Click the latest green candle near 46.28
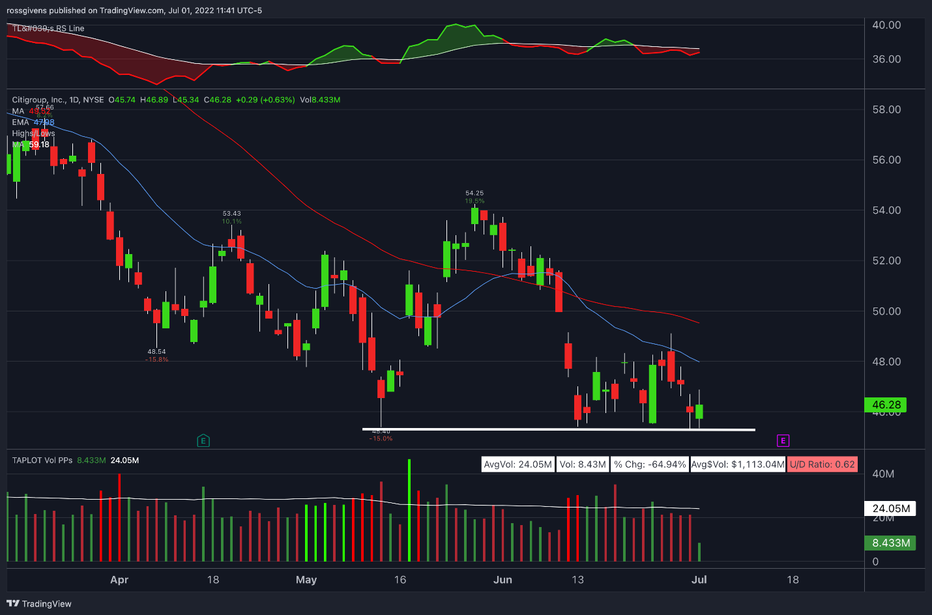 click(699, 411)
